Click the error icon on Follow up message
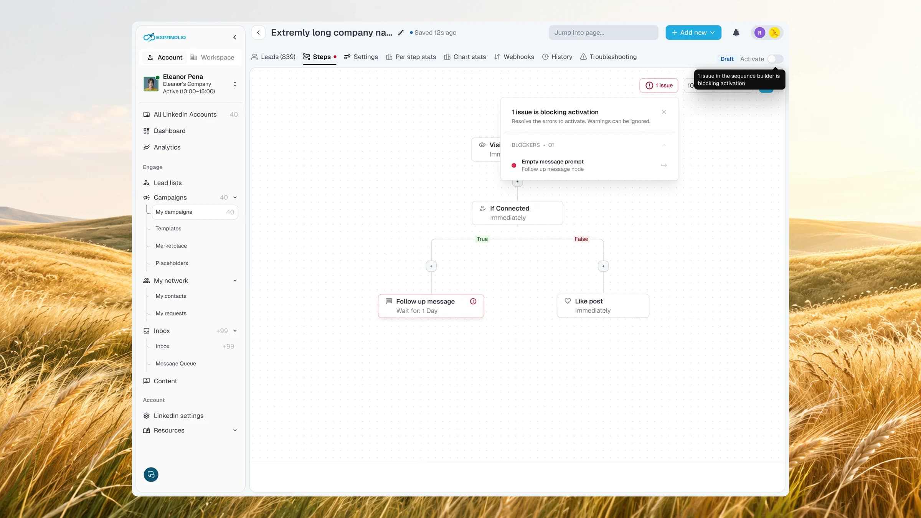 (473, 301)
